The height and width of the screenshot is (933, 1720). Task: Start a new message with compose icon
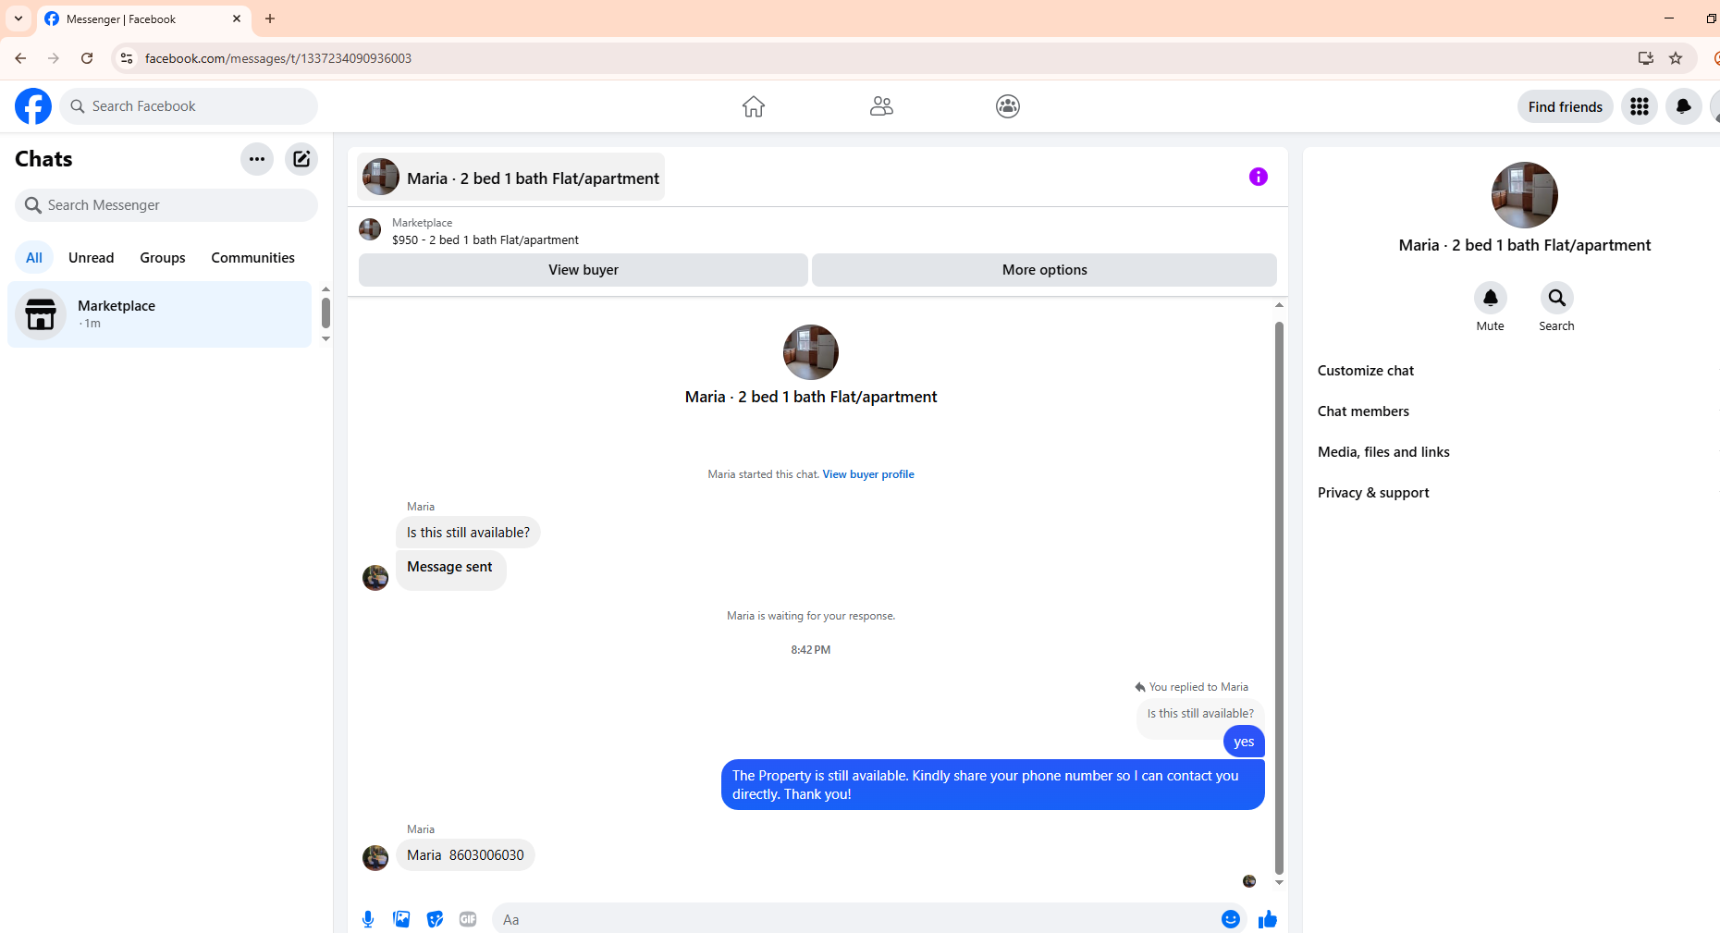tap(301, 159)
